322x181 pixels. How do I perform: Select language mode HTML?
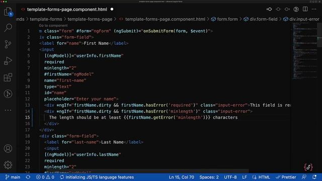pyautogui.click(x=261, y=177)
